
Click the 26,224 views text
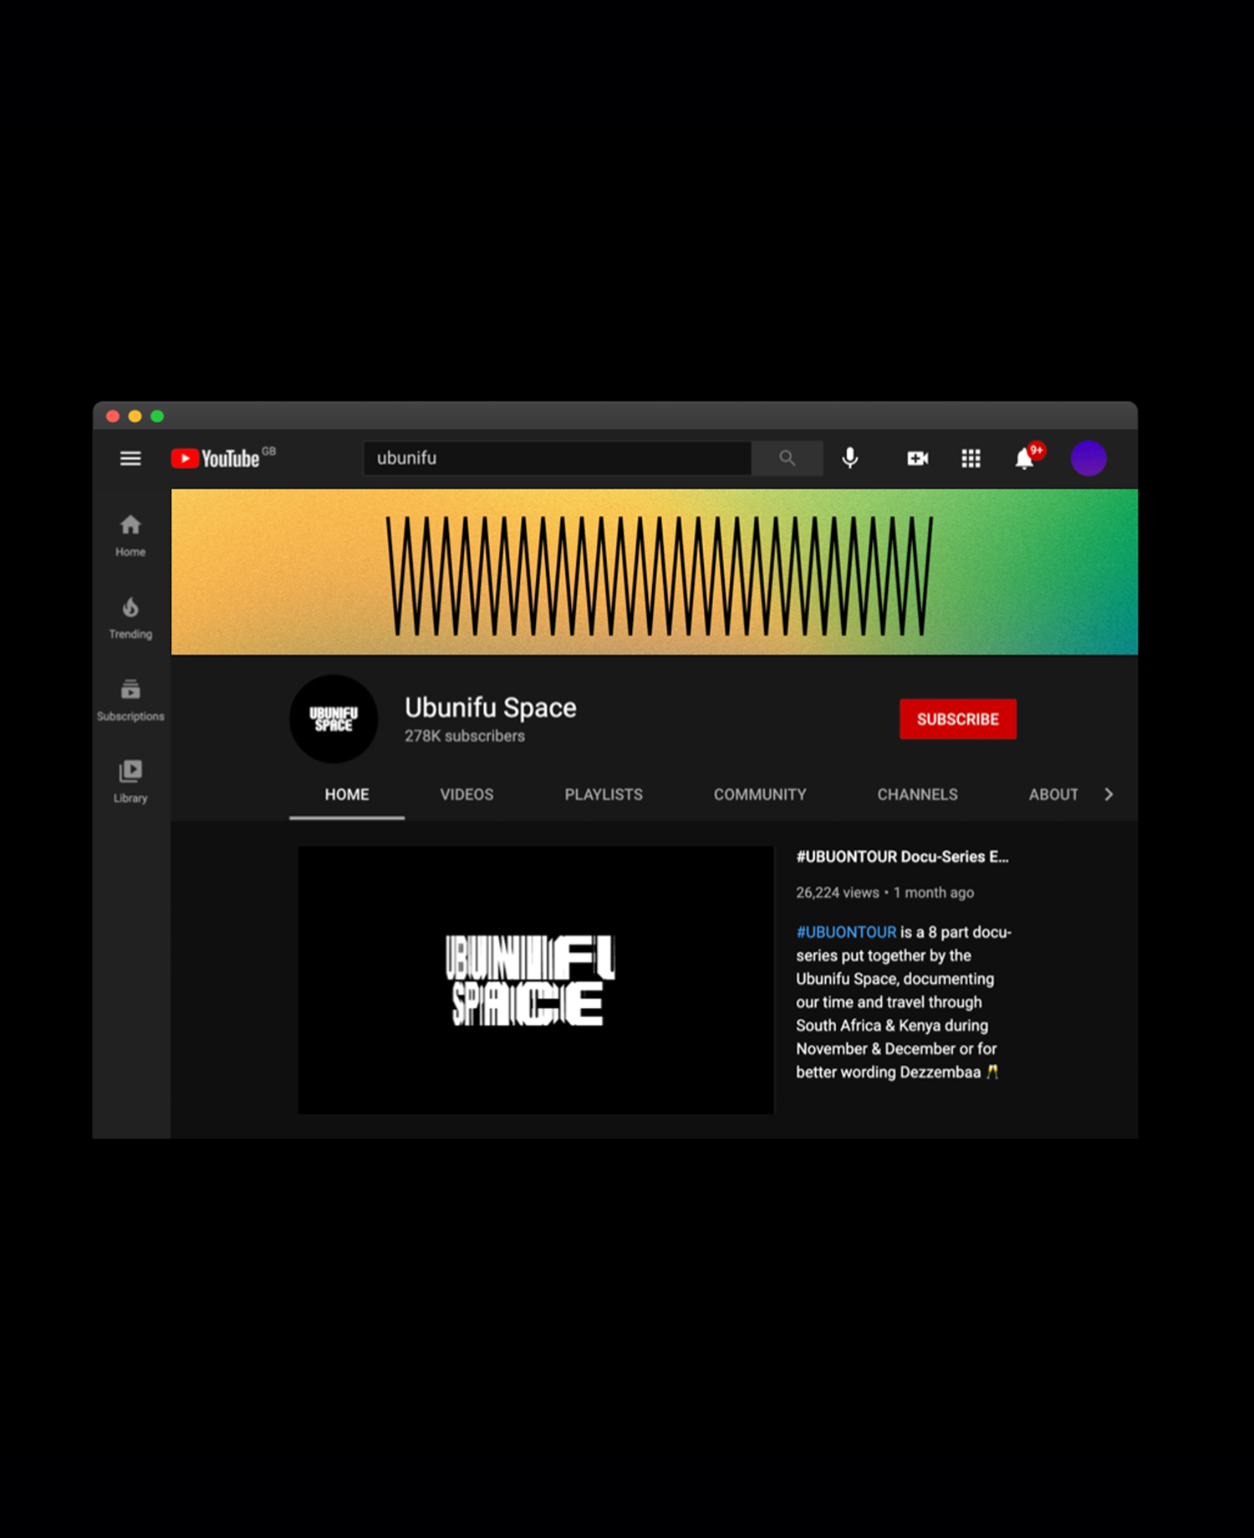[x=838, y=893]
